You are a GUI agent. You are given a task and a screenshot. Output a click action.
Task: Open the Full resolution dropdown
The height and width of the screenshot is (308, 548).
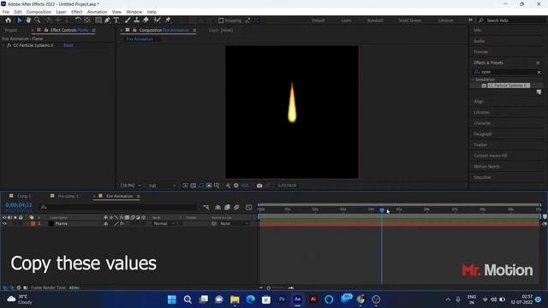[162, 186]
